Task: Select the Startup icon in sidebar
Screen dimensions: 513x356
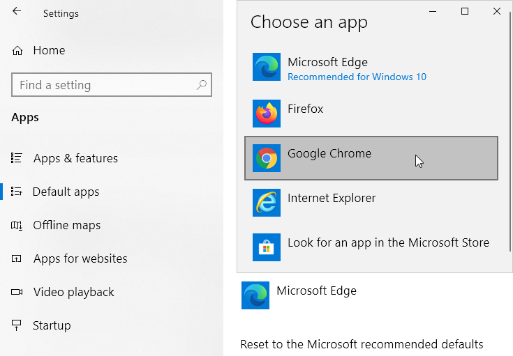Action: coord(16,325)
